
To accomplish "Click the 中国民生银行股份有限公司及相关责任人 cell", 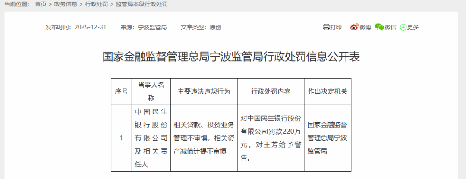I will pyautogui.click(x=151, y=138).
